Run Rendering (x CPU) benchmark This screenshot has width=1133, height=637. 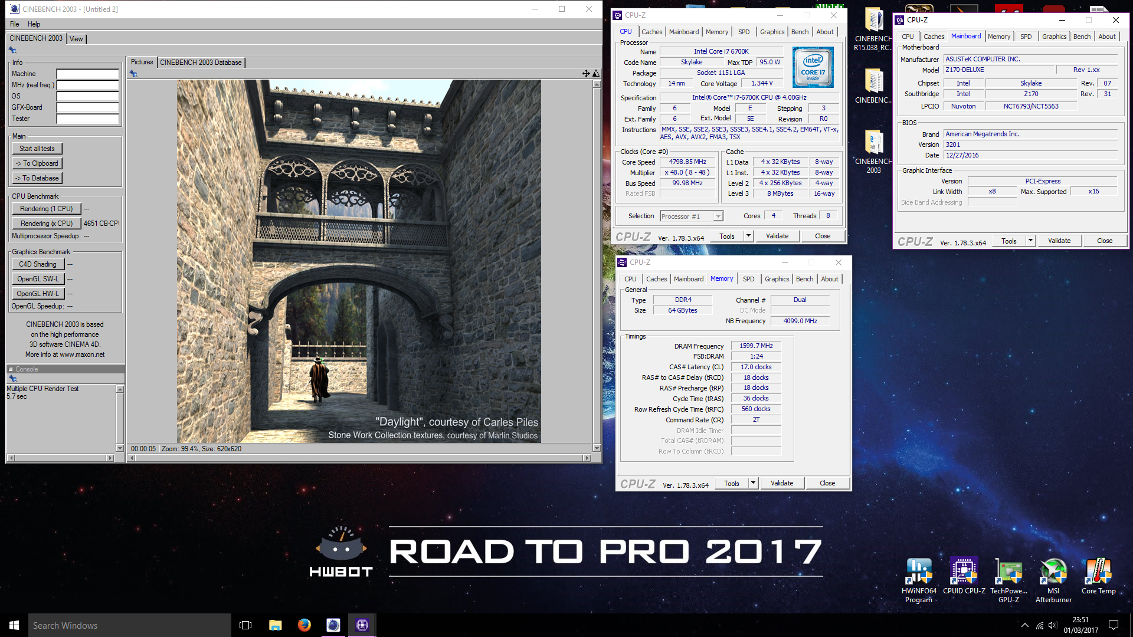pyautogui.click(x=47, y=224)
